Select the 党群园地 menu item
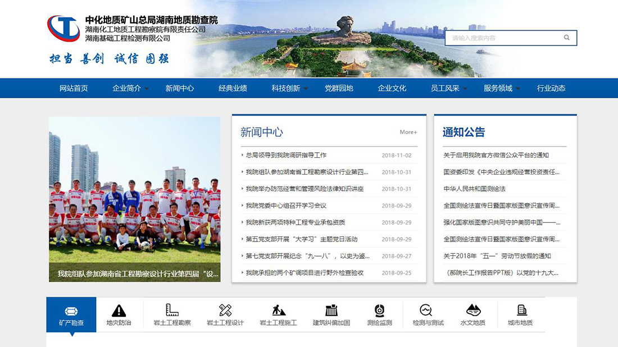The image size is (618, 347). 339,88
